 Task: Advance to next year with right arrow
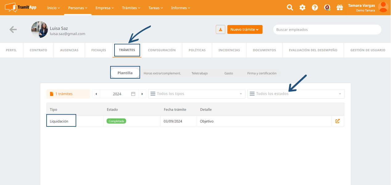tap(142, 94)
